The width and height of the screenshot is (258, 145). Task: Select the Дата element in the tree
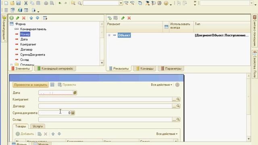[24, 39]
